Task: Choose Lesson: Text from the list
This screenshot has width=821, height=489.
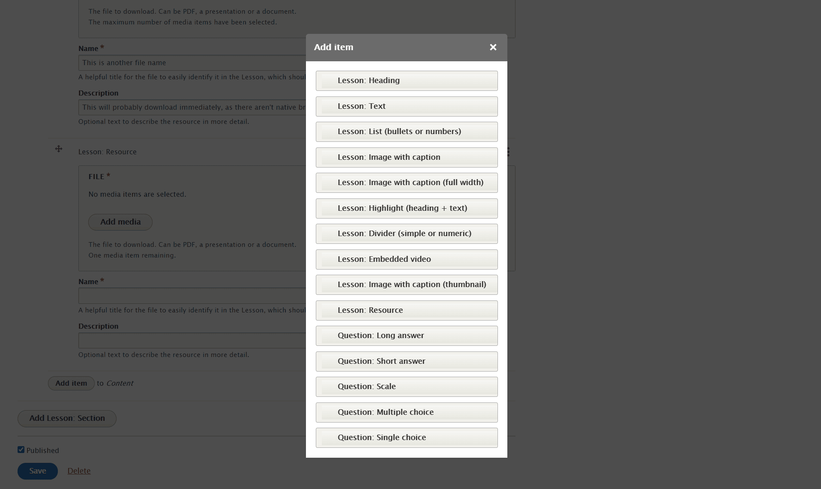Action: point(406,106)
